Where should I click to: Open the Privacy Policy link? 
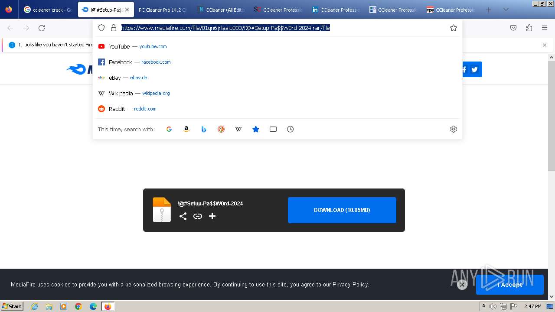[350, 285]
